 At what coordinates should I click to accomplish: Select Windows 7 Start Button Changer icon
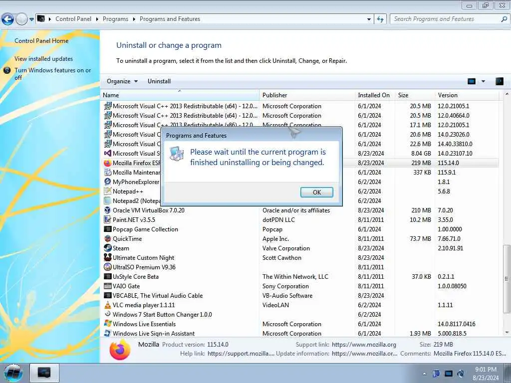pyautogui.click(x=108, y=314)
